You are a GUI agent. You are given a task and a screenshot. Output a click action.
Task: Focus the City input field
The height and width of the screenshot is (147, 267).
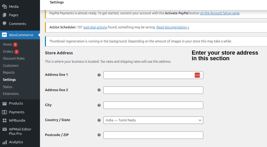153,105
